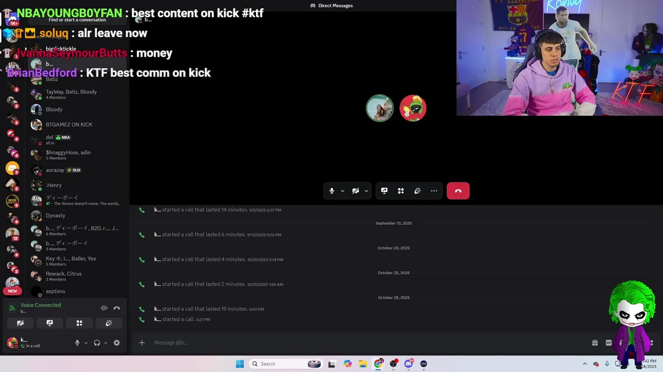Image resolution: width=663 pixels, height=372 pixels.
Task: Open the Bloody direct message
Action: click(78, 110)
